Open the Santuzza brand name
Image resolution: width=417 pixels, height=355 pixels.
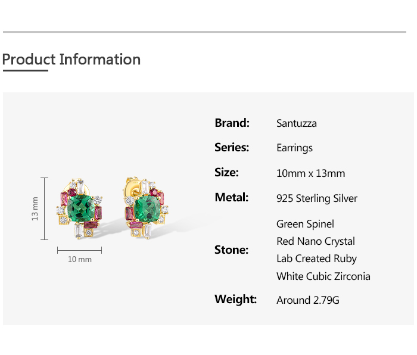point(297,124)
